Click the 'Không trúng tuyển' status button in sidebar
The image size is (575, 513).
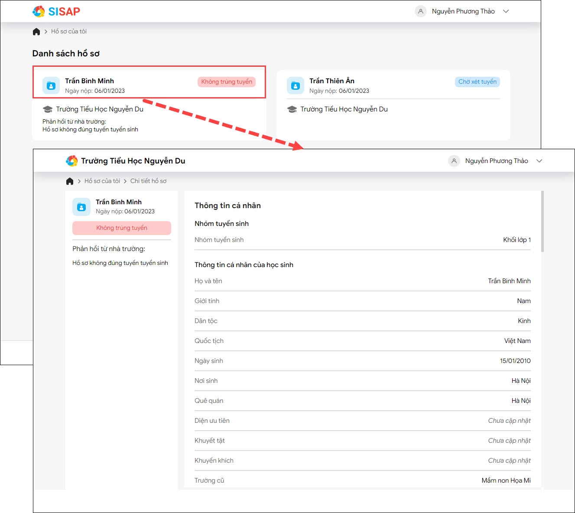[122, 228]
